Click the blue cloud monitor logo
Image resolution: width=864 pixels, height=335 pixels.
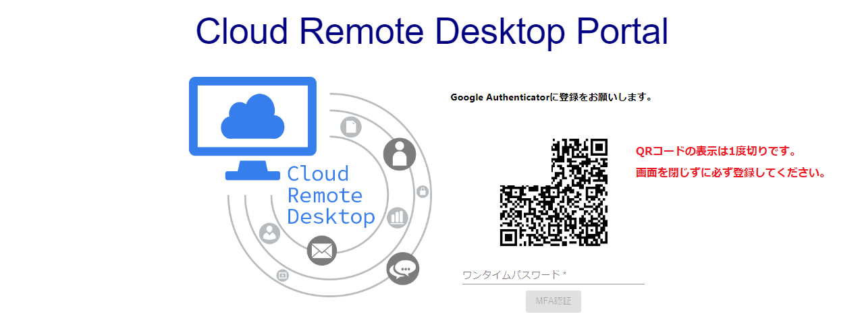252,128
